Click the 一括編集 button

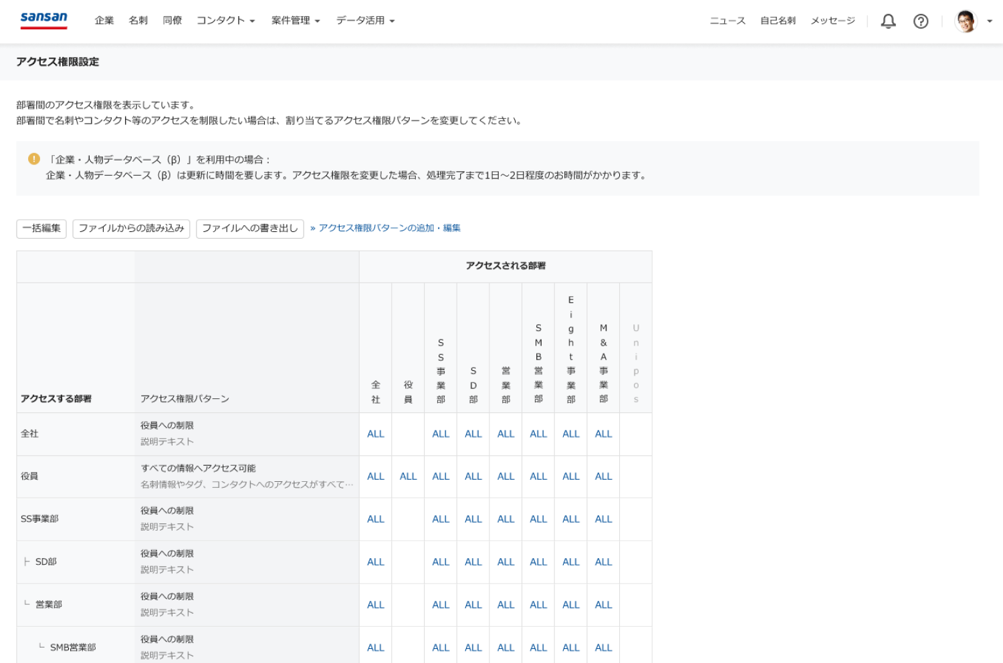[x=41, y=229]
